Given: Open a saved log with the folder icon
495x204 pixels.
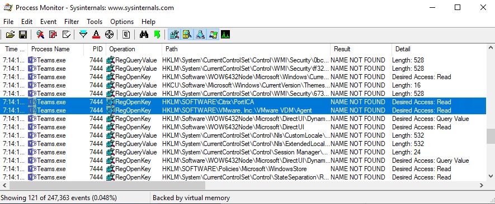Looking at the screenshot, I should tap(11, 35).
